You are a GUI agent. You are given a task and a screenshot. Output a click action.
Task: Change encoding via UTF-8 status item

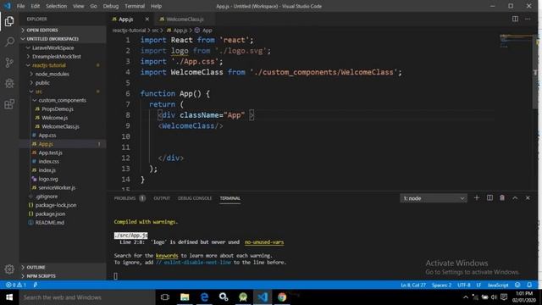(x=464, y=285)
